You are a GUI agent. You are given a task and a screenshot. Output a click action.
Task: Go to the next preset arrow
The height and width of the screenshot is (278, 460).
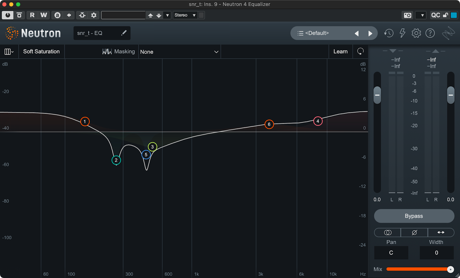point(370,33)
